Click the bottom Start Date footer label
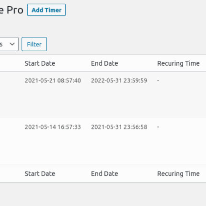 [40, 173]
